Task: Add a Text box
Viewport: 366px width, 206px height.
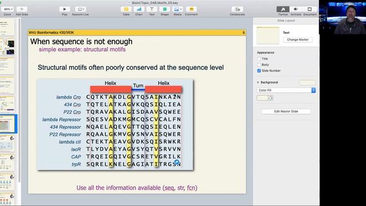Action: (x=152, y=9)
